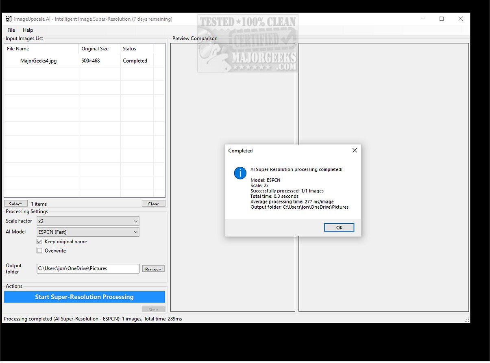Click the '1 items' count label
This screenshot has width=490, height=363.
coord(39,204)
